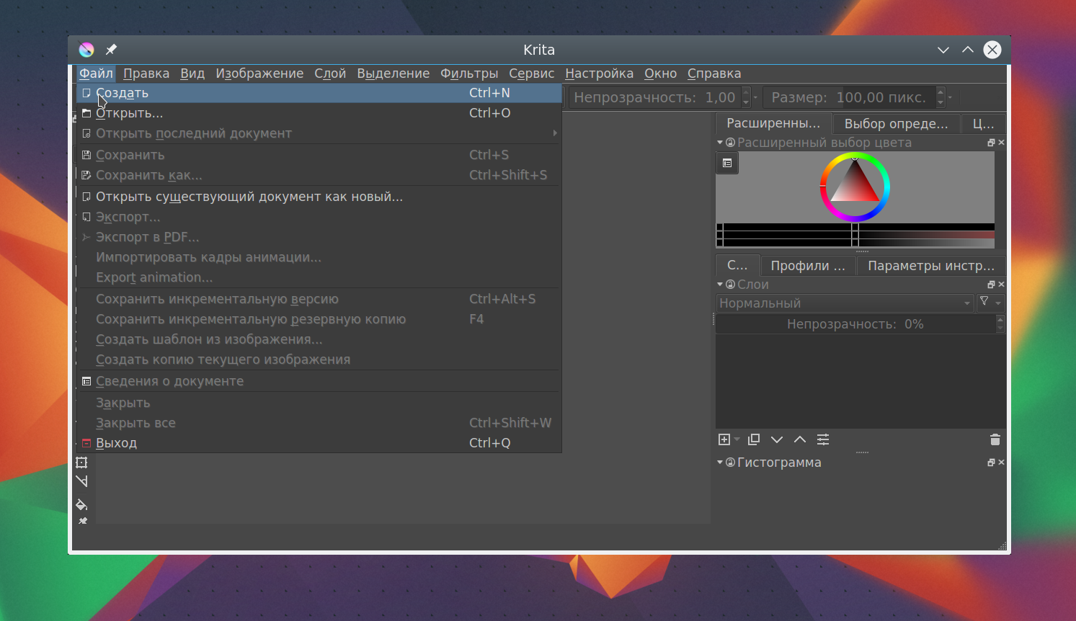Select the Measure angle tool

point(81,481)
